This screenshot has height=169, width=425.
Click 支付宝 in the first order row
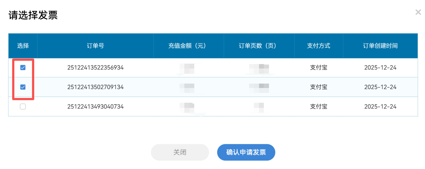point(319,67)
